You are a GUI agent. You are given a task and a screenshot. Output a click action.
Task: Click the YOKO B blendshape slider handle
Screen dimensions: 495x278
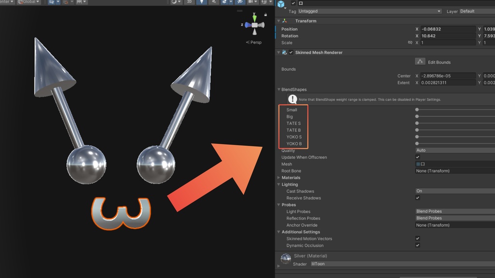[417, 143]
